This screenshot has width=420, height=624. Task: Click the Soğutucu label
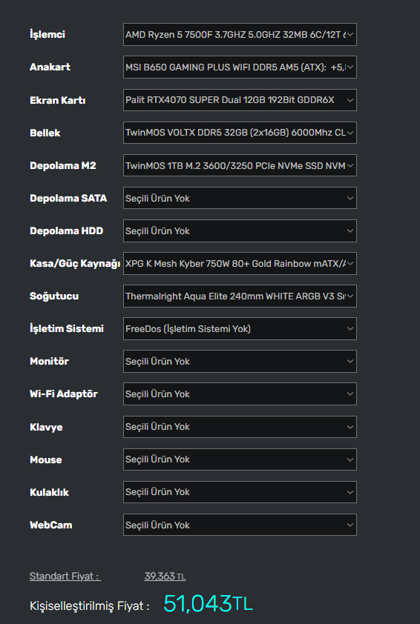pos(54,296)
